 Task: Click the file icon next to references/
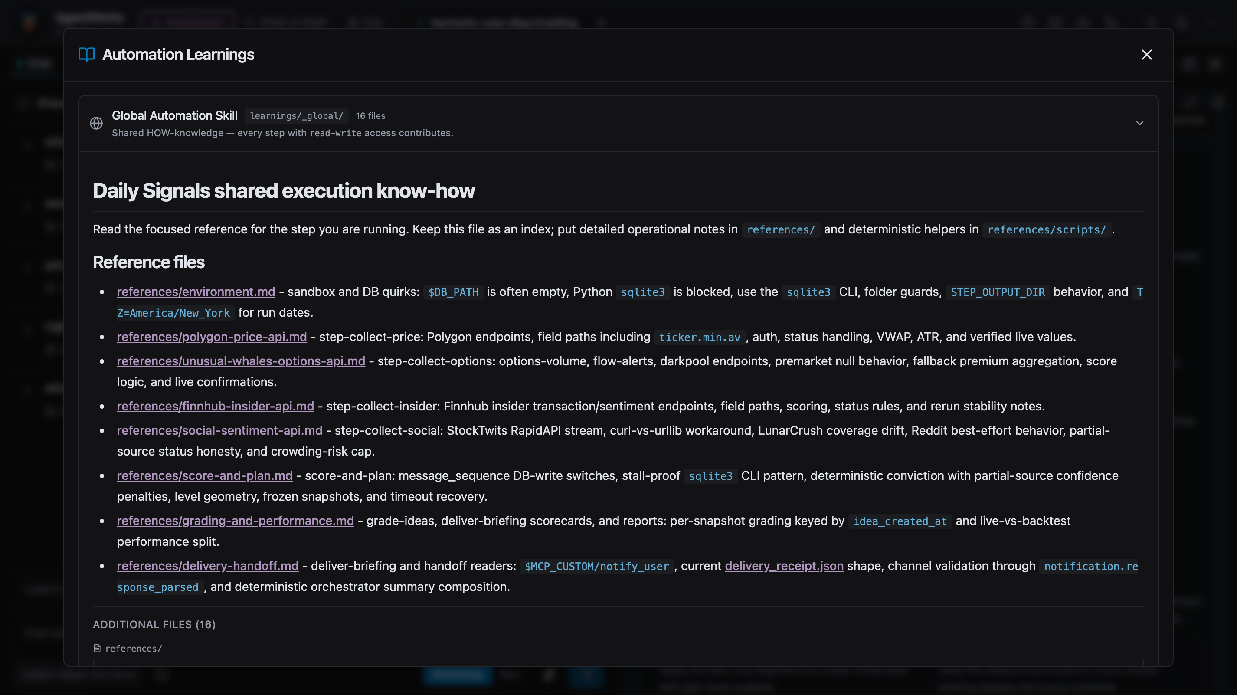click(97, 649)
